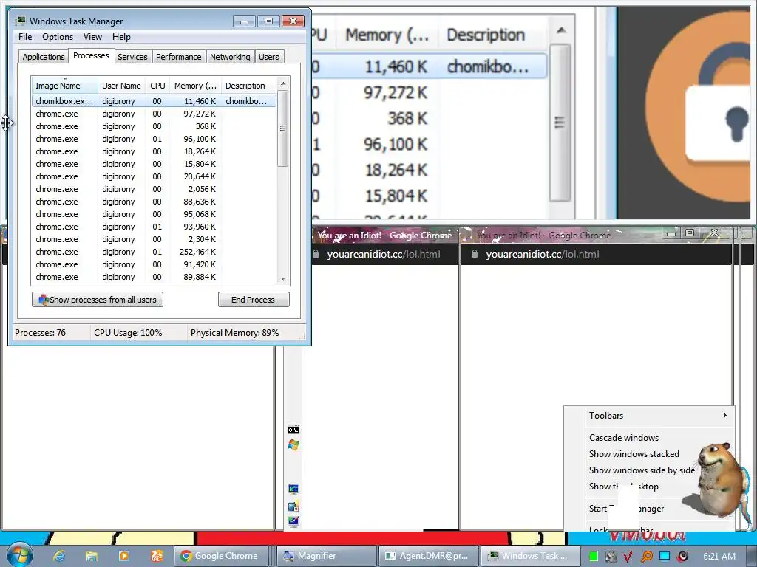757x567 pixels.
Task: Click process list scroll down arrow
Action: tap(283, 278)
